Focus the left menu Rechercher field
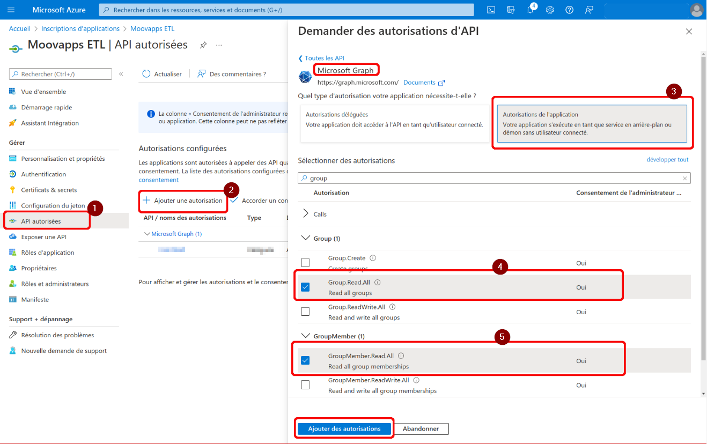The height and width of the screenshot is (444, 707). click(x=61, y=74)
